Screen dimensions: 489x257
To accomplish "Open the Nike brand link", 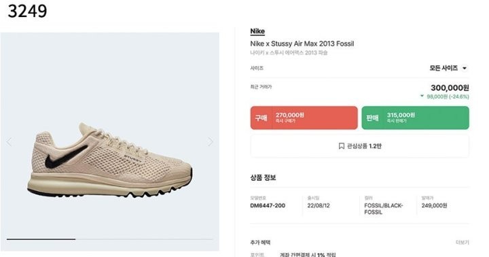I will coord(257,31).
